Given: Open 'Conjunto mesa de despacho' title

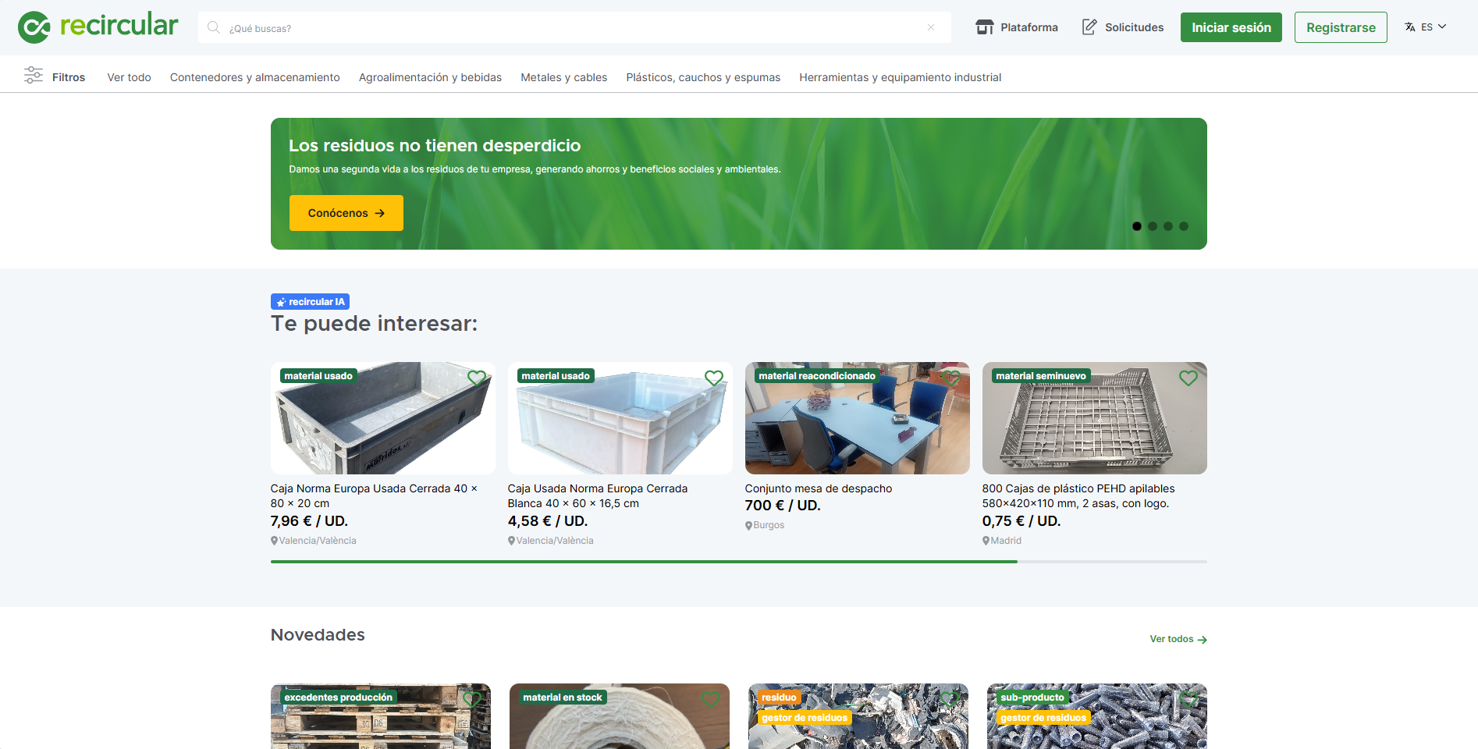Looking at the screenshot, I should click(x=819, y=488).
